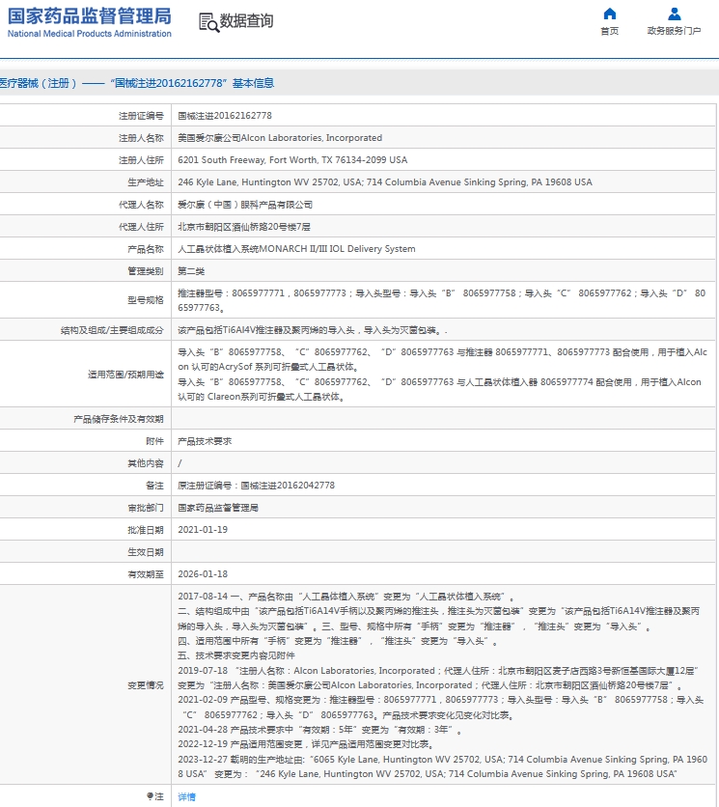This screenshot has width=719, height=807.
Task: Click the 备注 label
Action: (155, 486)
